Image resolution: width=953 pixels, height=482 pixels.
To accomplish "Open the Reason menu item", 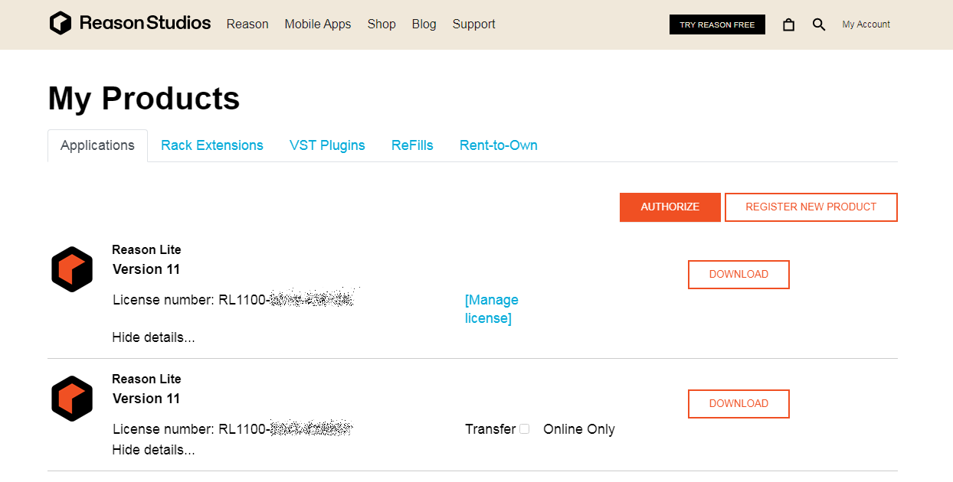I will (x=247, y=24).
